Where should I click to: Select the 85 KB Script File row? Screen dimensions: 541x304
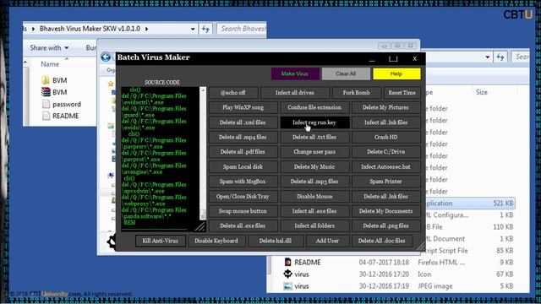point(470,251)
